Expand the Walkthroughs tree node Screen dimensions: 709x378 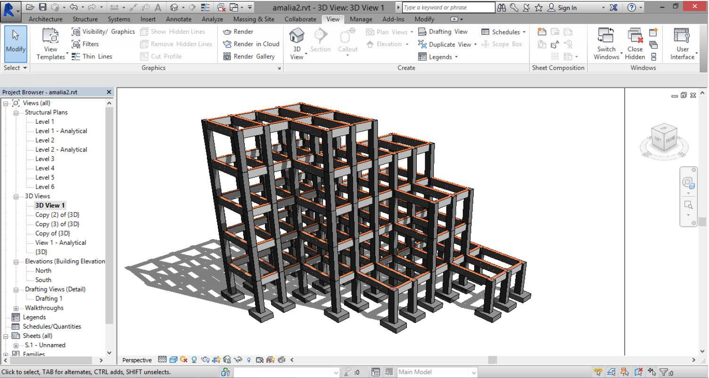(x=16, y=308)
